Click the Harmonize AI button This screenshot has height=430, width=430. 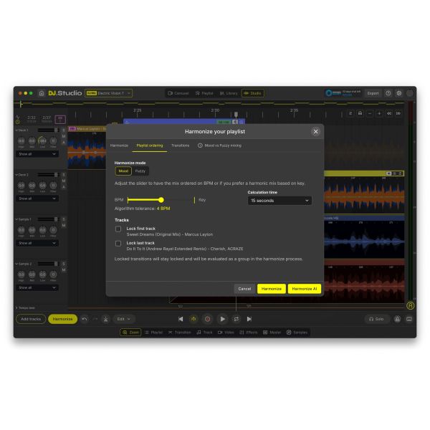click(305, 289)
